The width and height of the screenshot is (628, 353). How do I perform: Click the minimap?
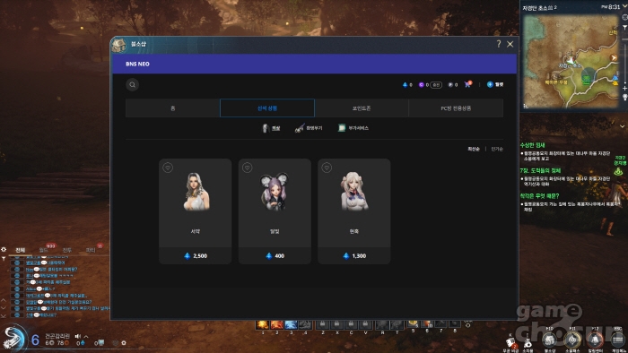(x=571, y=62)
